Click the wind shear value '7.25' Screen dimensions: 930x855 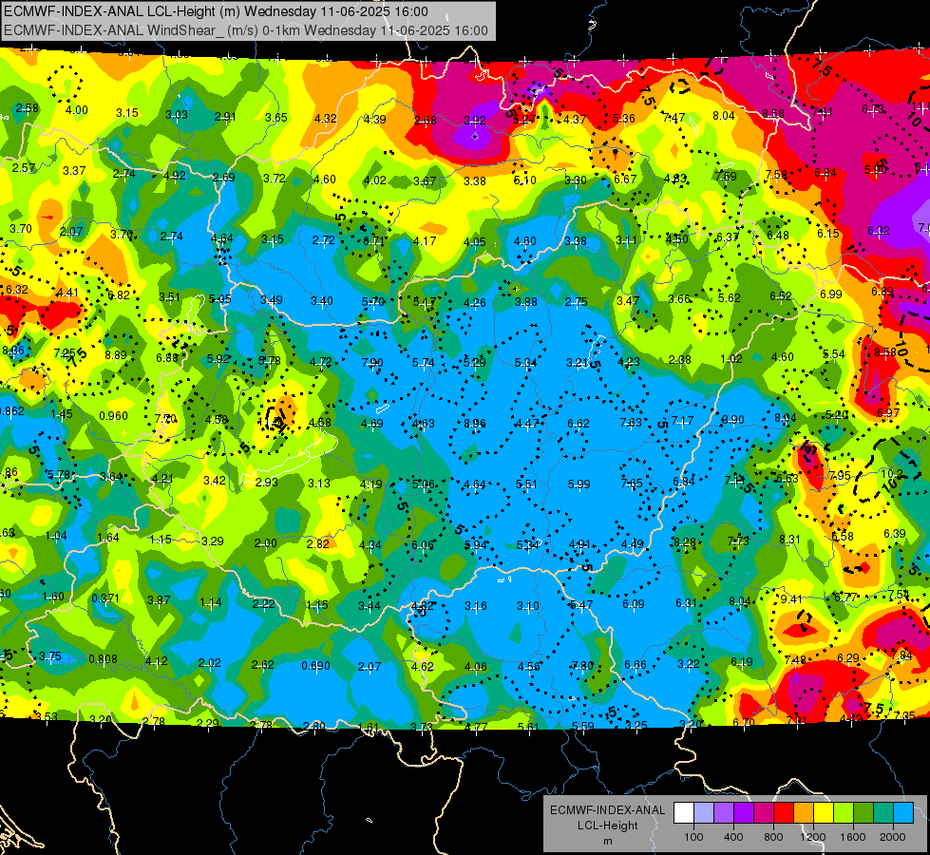pyautogui.click(x=65, y=353)
